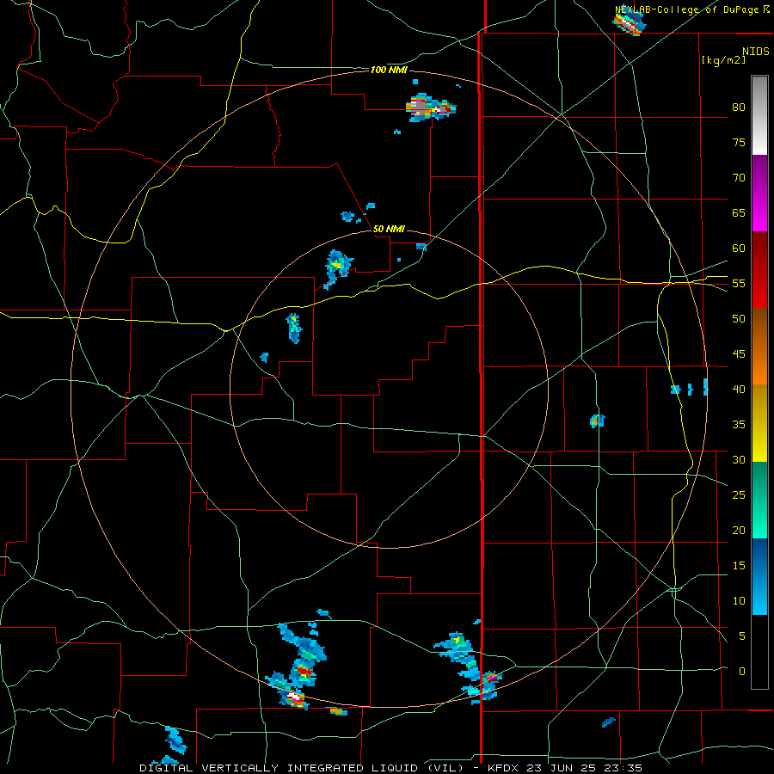Select the 30 value on the scale

click(x=739, y=459)
